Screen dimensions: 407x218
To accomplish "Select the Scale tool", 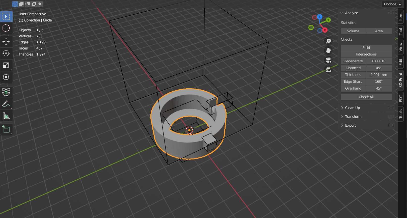I will 6,65.
